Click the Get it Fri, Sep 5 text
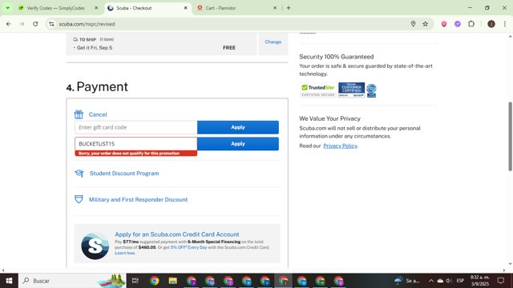This screenshot has width=513, height=288. point(95,48)
